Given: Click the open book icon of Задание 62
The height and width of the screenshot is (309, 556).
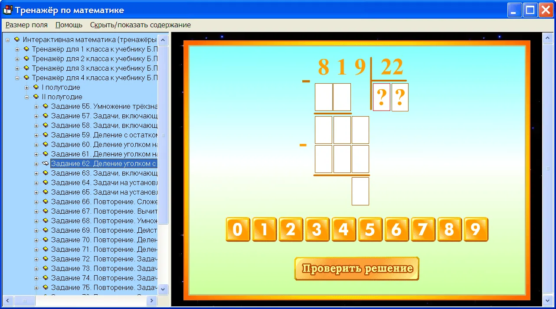Looking at the screenshot, I should [x=46, y=163].
